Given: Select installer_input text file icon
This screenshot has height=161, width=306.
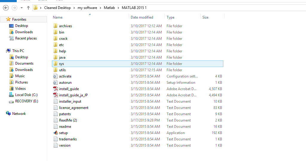Looking at the screenshot, I should [56, 101].
